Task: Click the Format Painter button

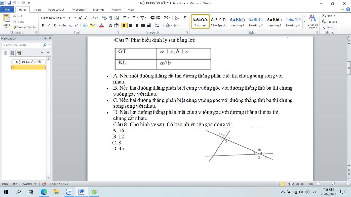Action: [x=25, y=27]
